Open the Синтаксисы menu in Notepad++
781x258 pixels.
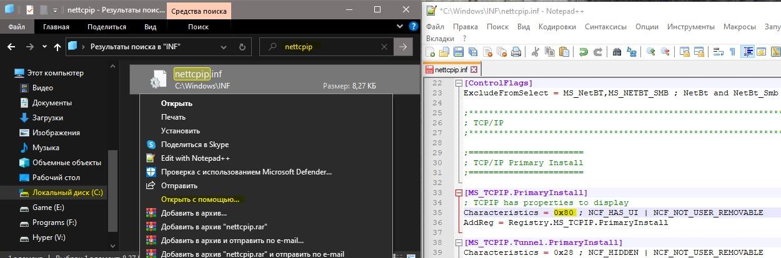pyautogui.click(x=605, y=27)
